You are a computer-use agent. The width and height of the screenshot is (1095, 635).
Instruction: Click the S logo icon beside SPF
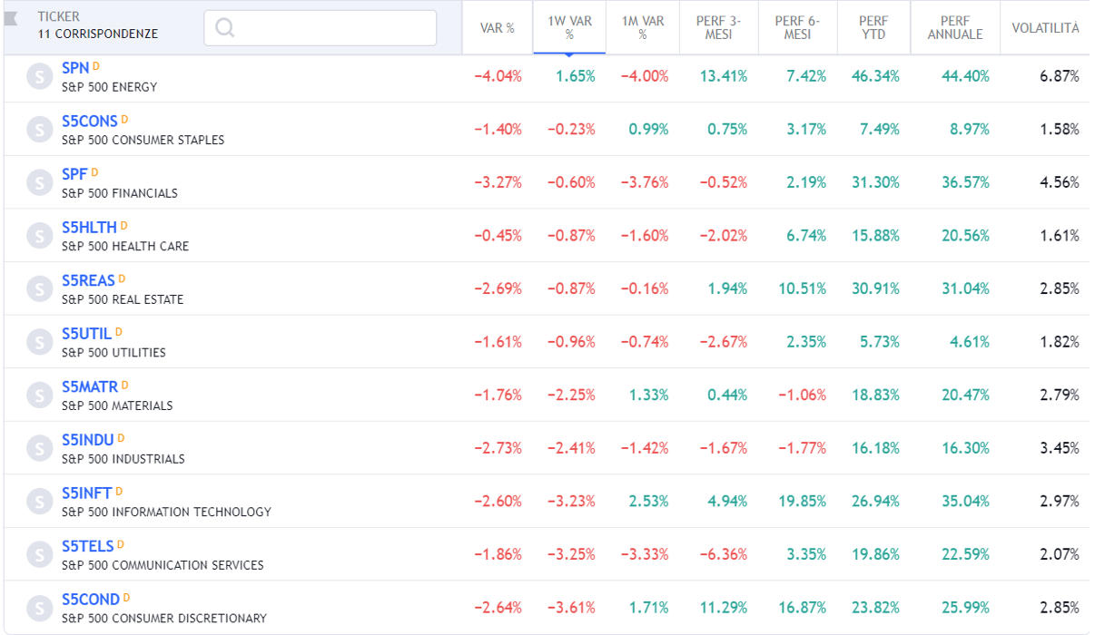point(39,183)
